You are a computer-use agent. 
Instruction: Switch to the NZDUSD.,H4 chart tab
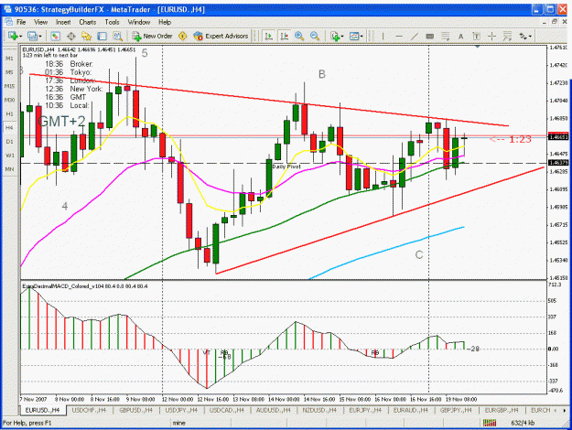coord(319,410)
